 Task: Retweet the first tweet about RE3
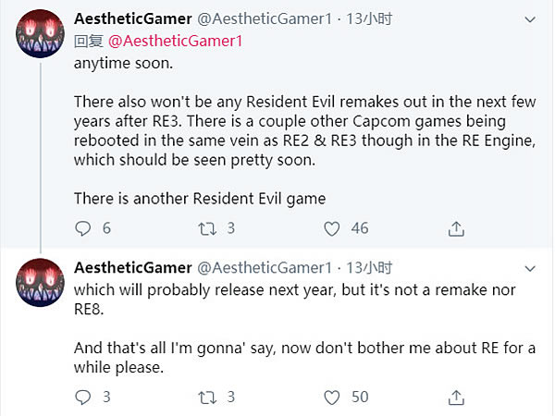207,227
